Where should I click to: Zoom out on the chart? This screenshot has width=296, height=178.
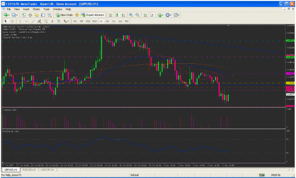click(x=137, y=15)
